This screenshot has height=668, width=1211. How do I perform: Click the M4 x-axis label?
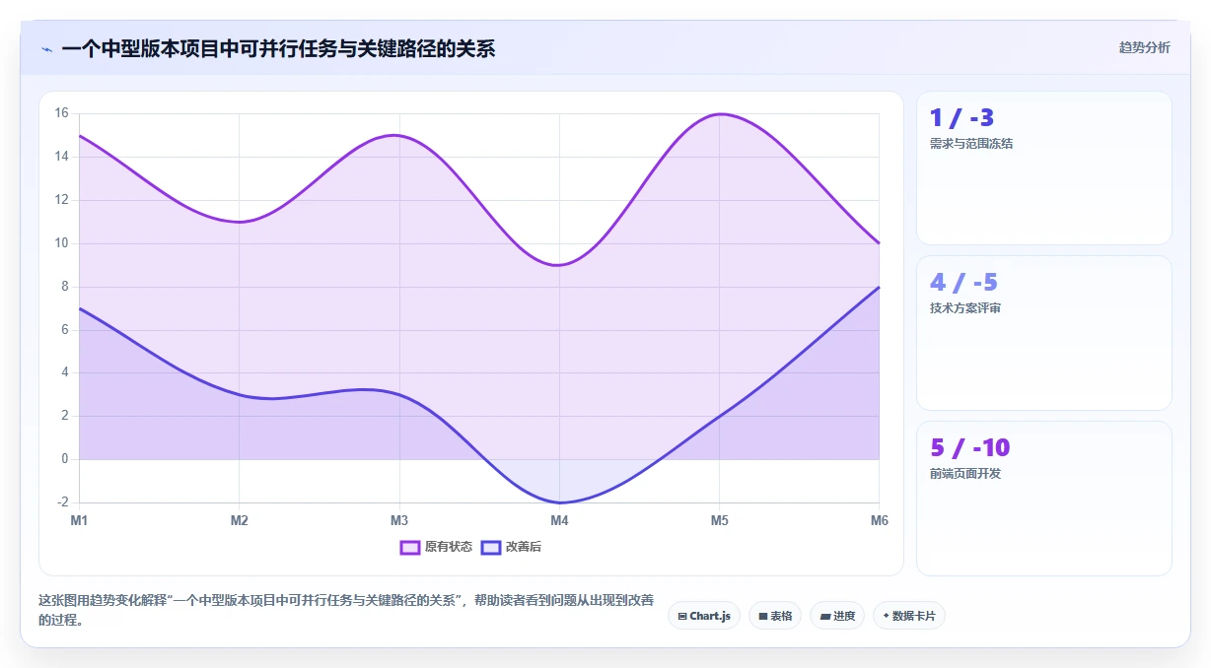559,520
